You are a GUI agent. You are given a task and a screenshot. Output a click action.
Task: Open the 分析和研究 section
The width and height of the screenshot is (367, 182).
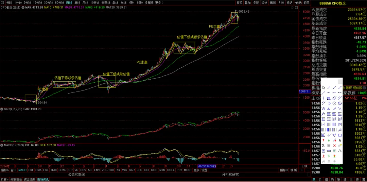coord(230,175)
